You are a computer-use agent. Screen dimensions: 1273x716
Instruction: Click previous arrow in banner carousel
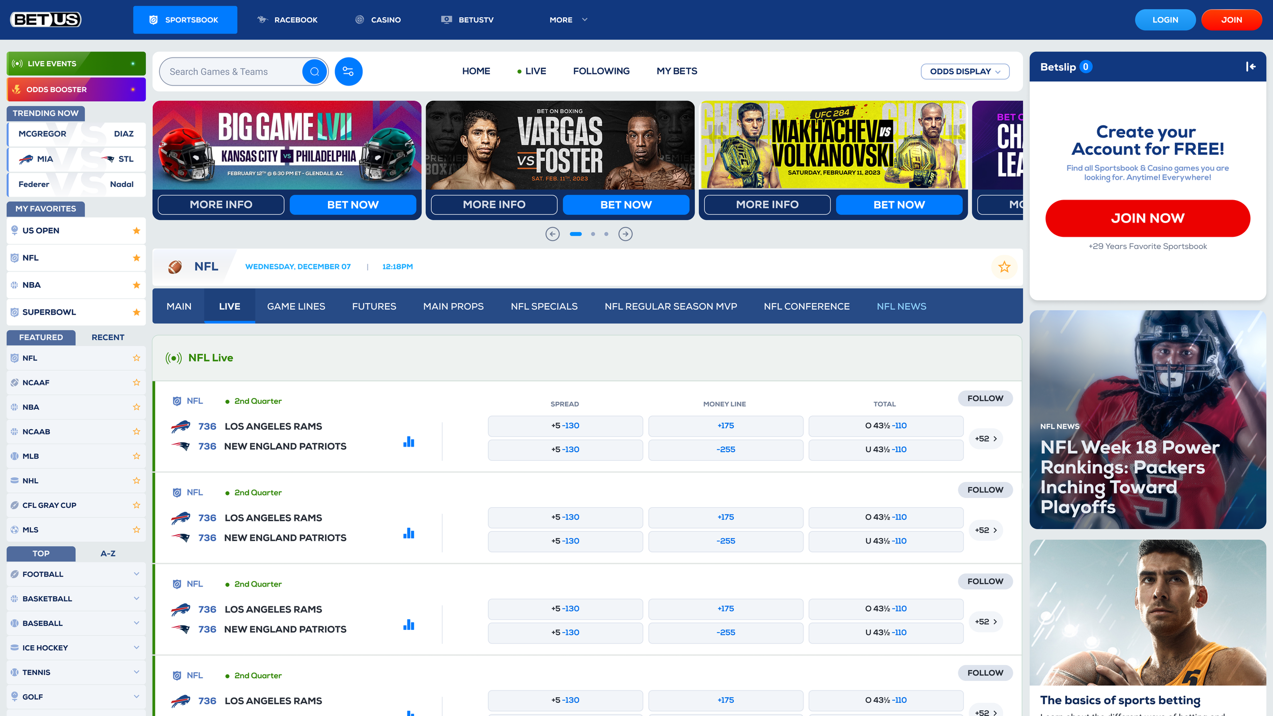coord(552,234)
